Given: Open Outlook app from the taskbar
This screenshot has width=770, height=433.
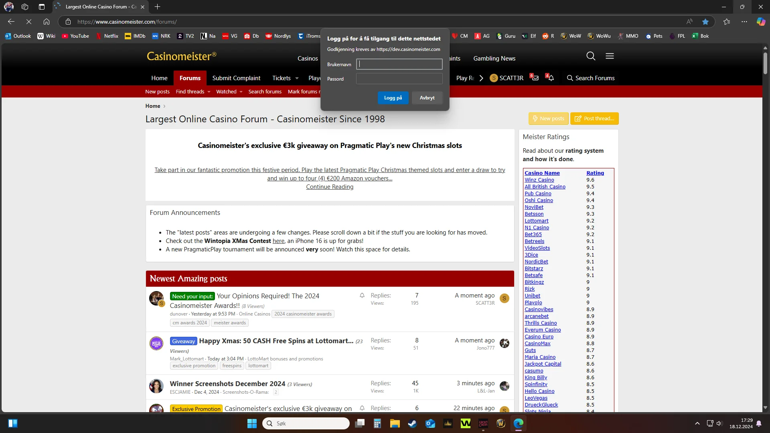Looking at the screenshot, I should pos(430,423).
